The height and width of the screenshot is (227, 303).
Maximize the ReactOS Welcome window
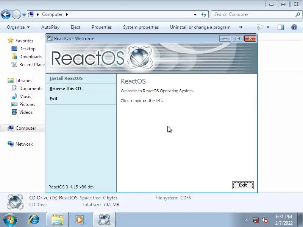[237, 39]
